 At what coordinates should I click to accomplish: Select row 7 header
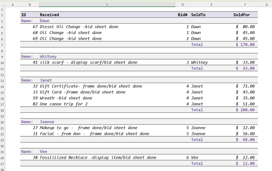click(3, 45)
